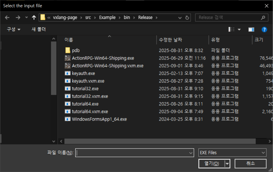Click the 열기(O) open button

212,164
